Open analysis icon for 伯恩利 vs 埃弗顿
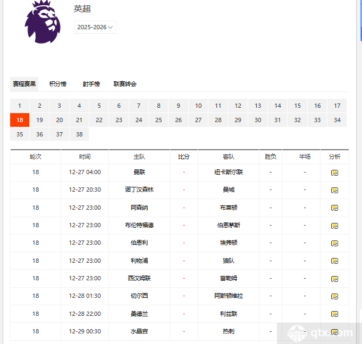The height and width of the screenshot is (344, 362). pyautogui.click(x=334, y=243)
